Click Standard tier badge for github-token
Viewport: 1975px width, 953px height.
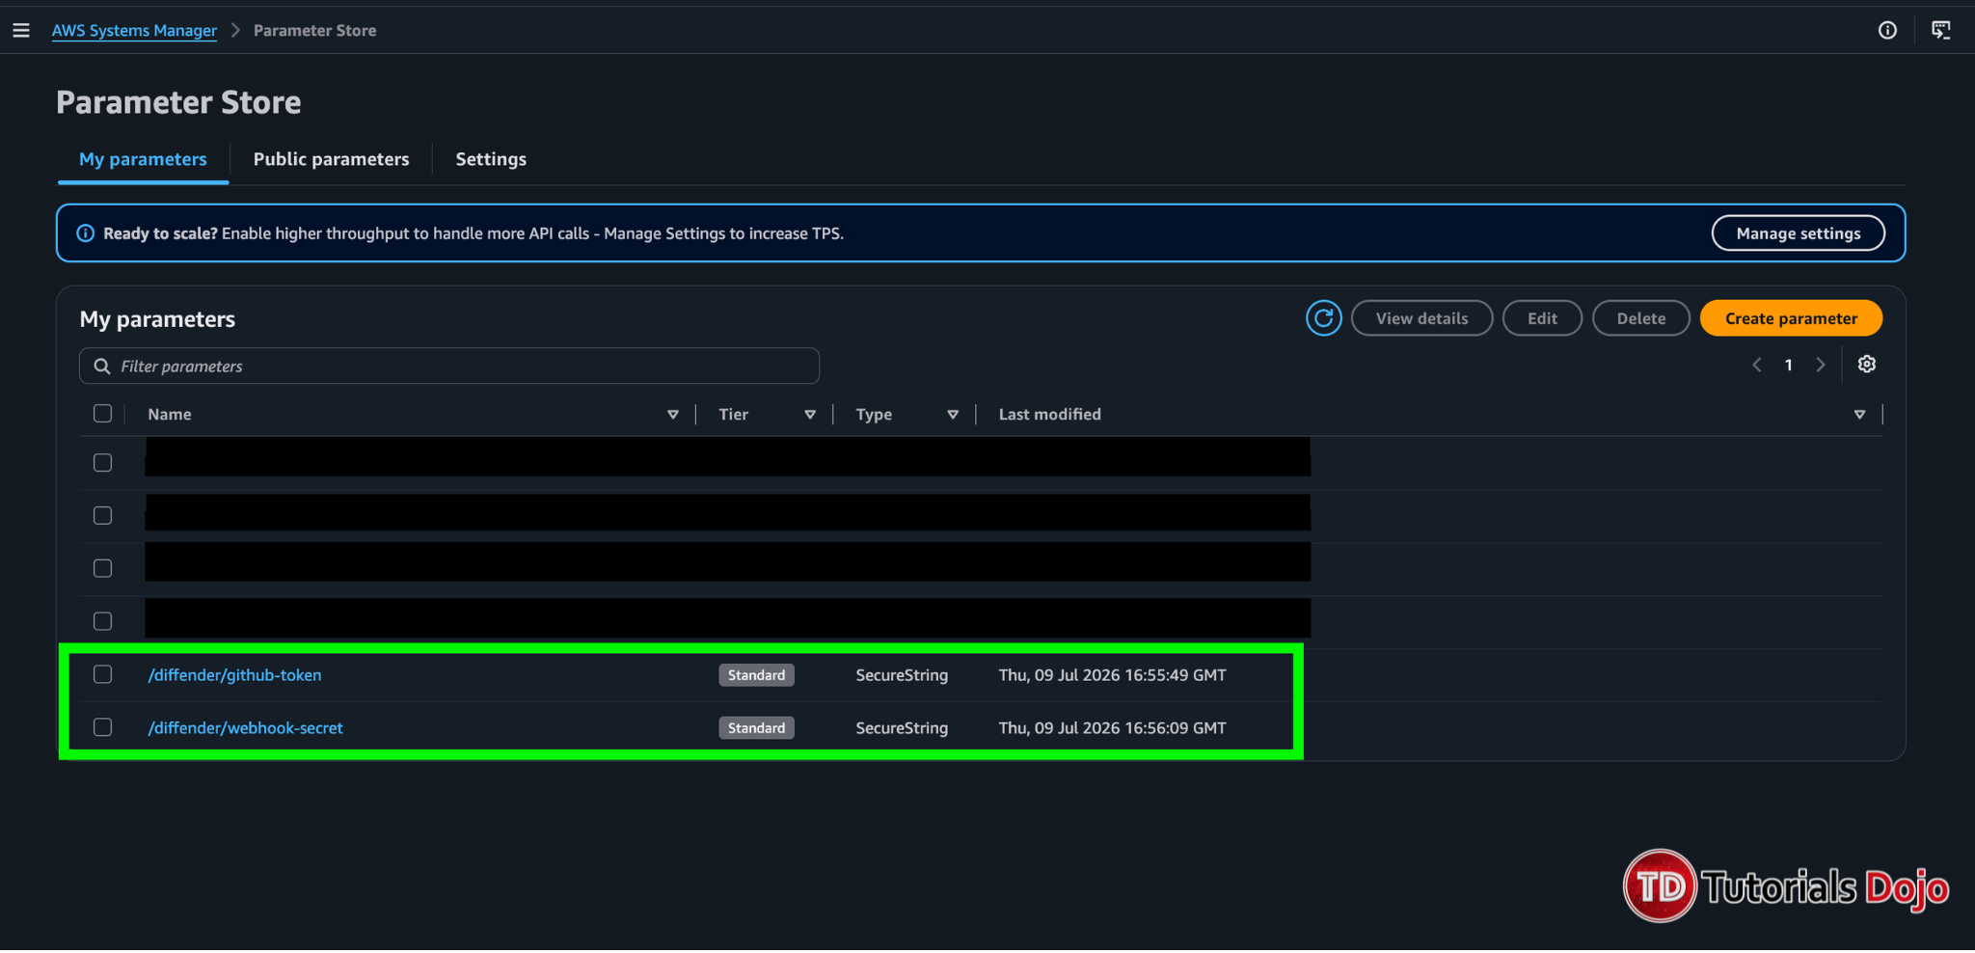click(x=756, y=675)
